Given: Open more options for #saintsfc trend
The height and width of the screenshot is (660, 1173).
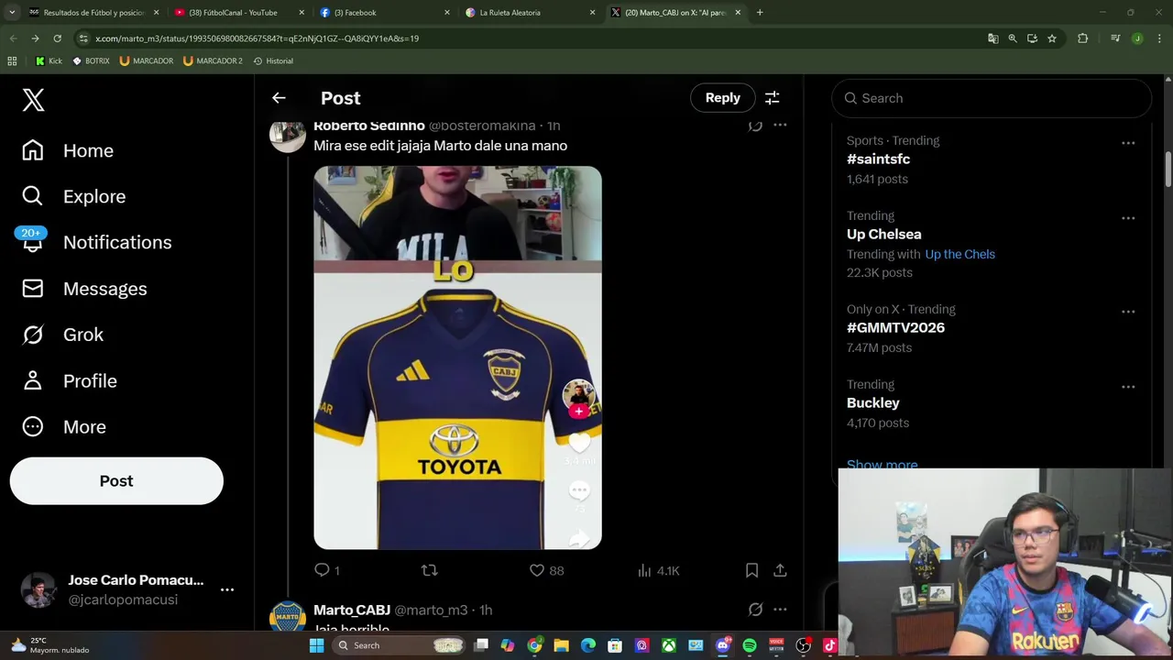Looking at the screenshot, I should (x=1128, y=143).
